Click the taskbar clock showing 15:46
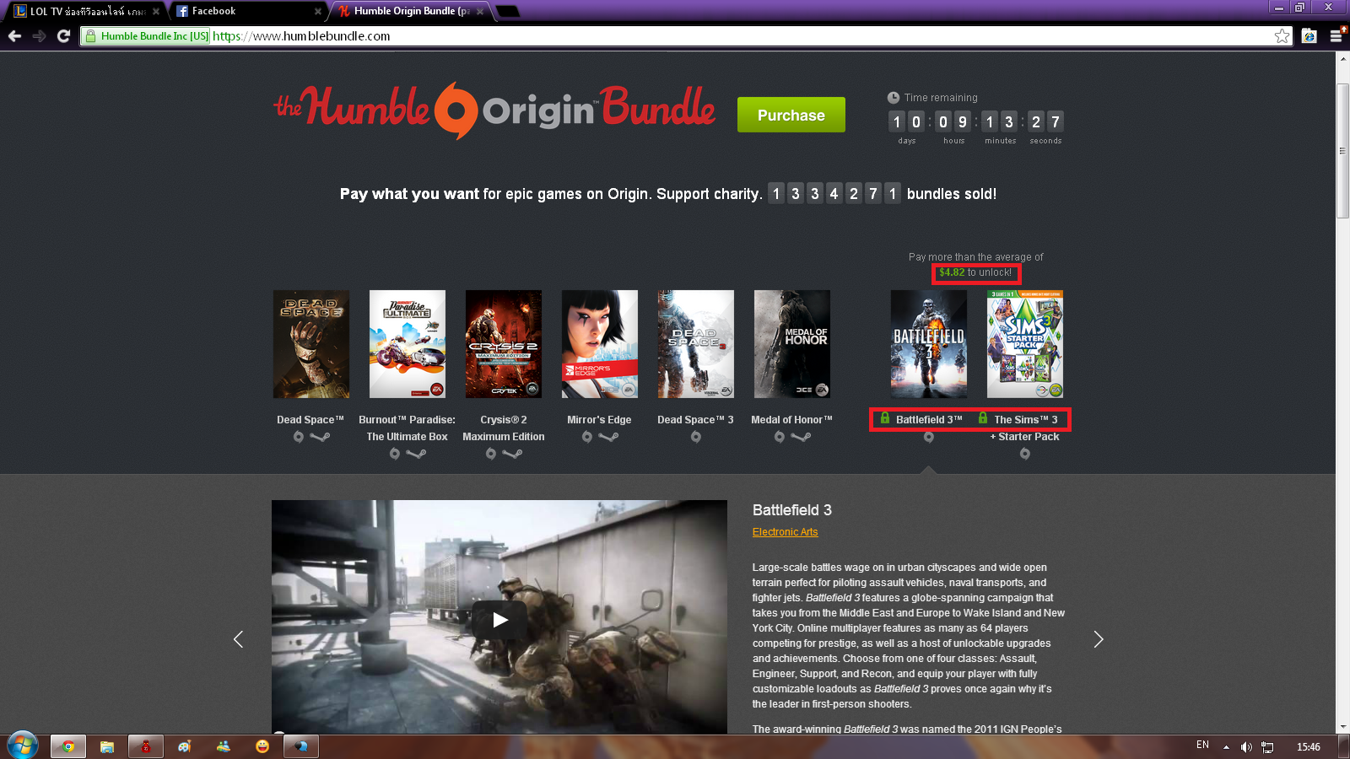 1309,747
